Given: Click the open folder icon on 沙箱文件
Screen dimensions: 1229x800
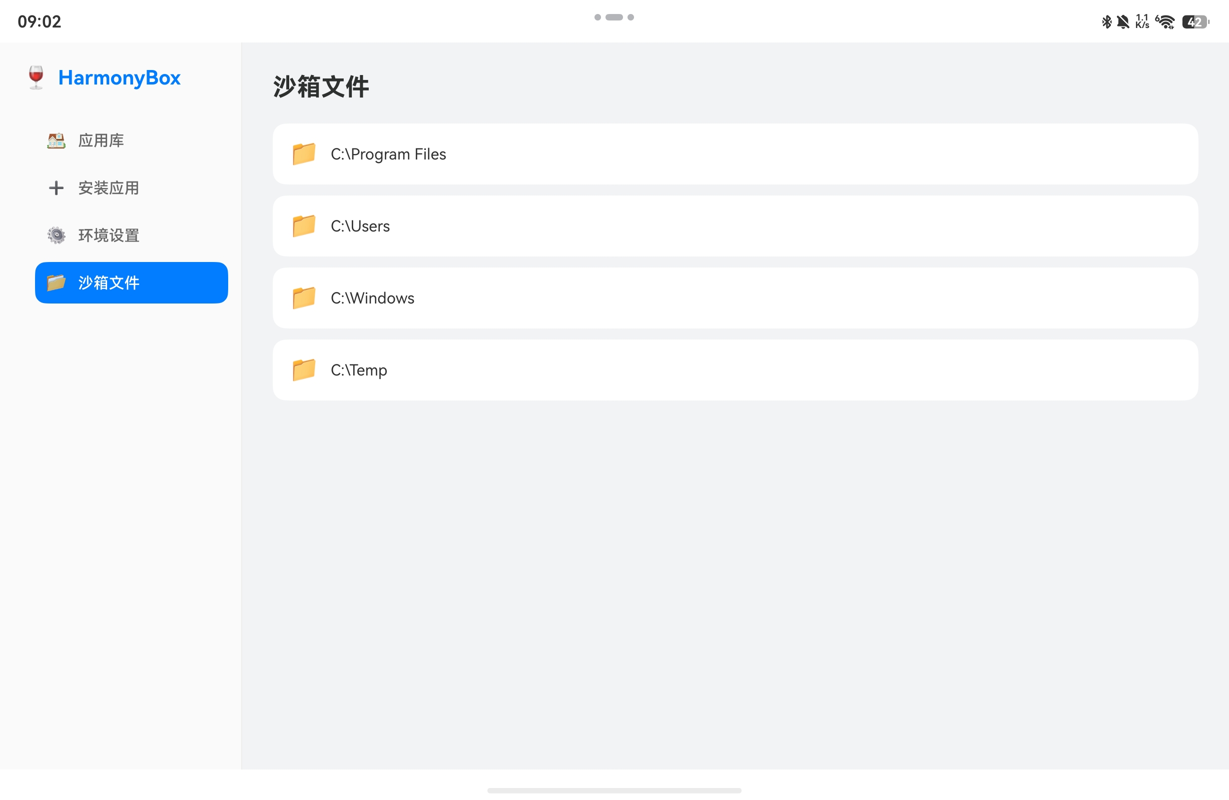Looking at the screenshot, I should 56,283.
